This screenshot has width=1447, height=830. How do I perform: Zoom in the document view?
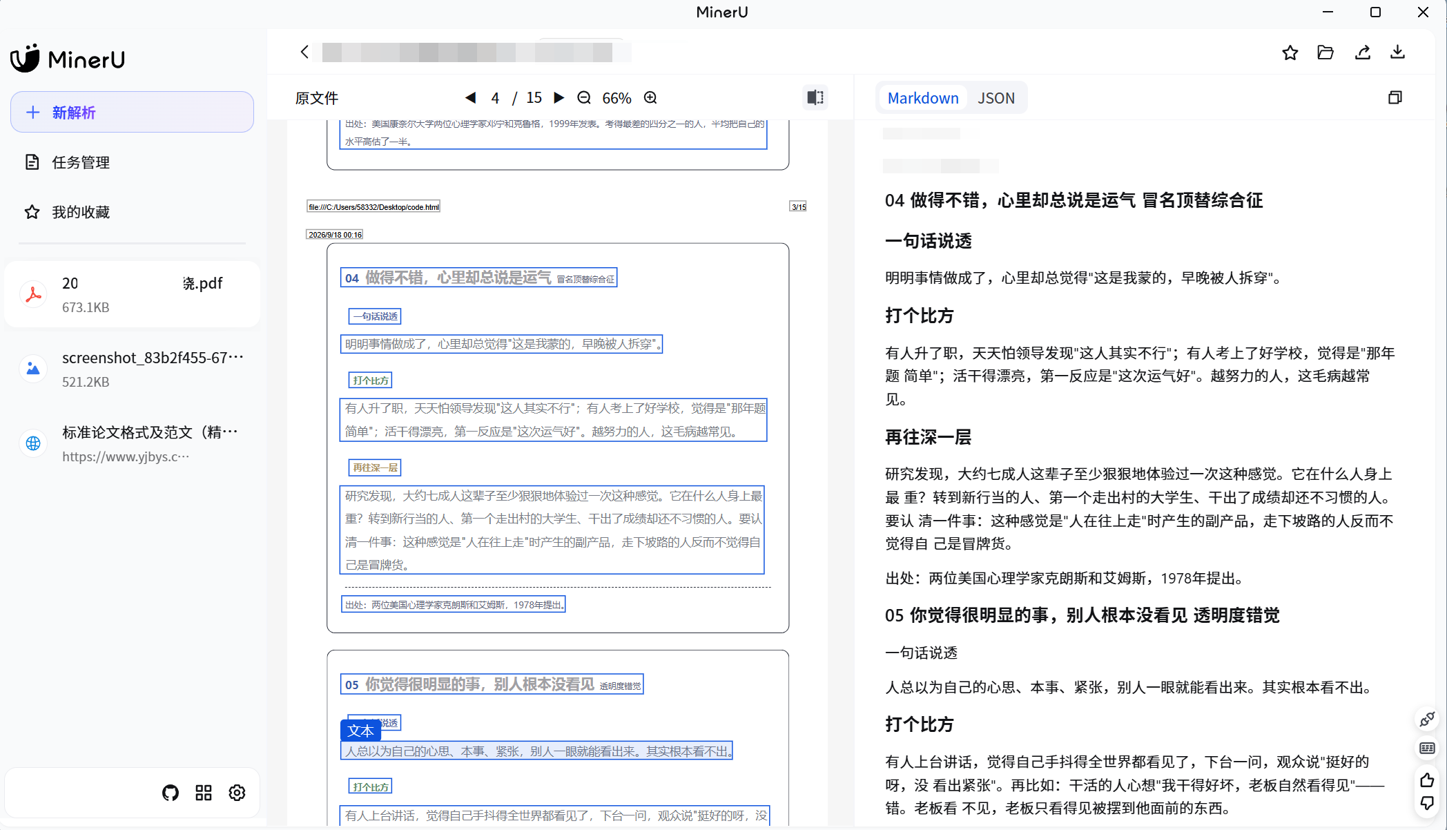coord(650,98)
